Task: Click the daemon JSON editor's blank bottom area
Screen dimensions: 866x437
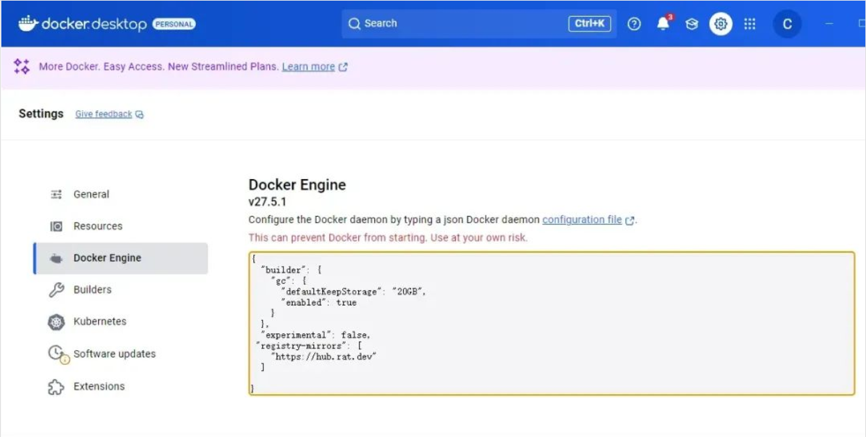Action: tap(552, 380)
